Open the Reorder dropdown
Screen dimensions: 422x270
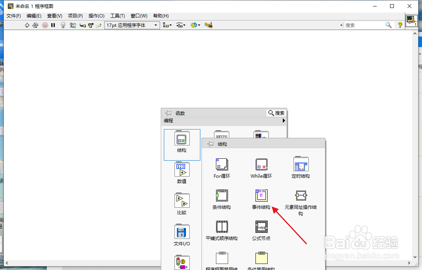[195, 25]
